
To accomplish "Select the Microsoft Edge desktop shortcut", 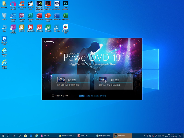I will click(4, 41).
